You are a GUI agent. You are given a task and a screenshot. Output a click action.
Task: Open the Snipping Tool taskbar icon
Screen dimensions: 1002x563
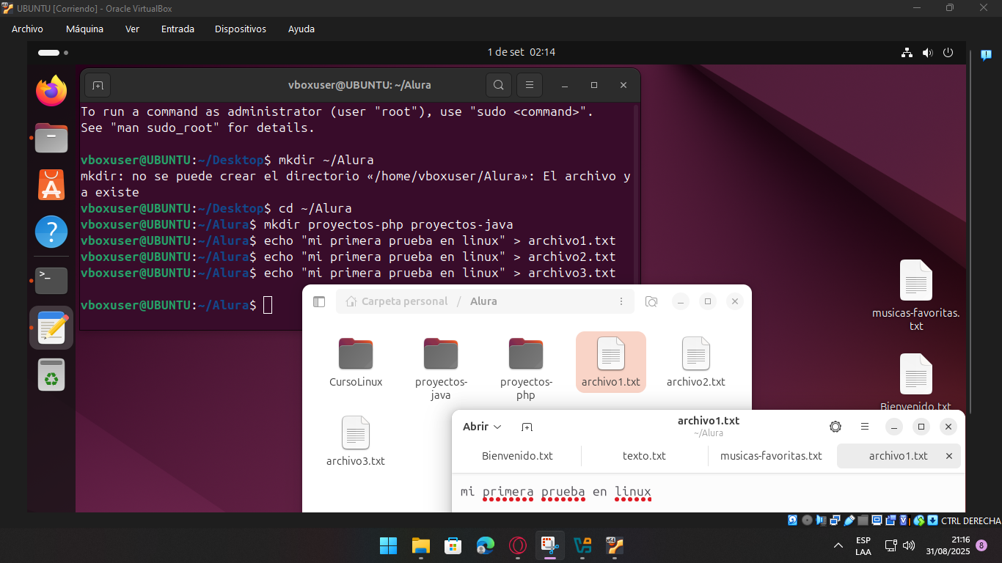pos(550,545)
